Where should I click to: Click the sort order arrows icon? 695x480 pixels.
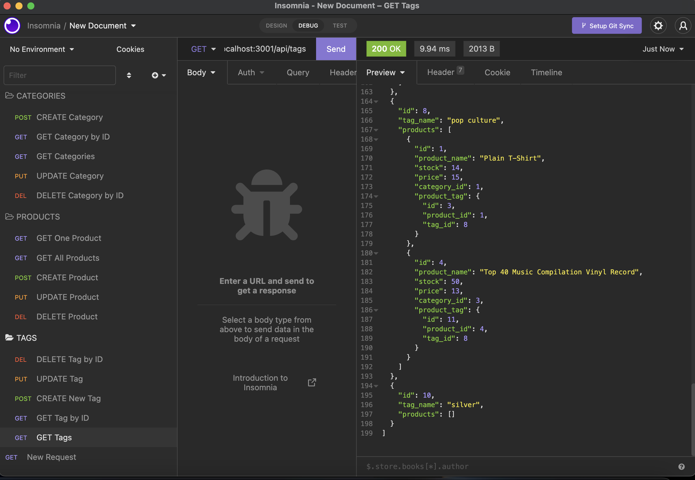[129, 75]
